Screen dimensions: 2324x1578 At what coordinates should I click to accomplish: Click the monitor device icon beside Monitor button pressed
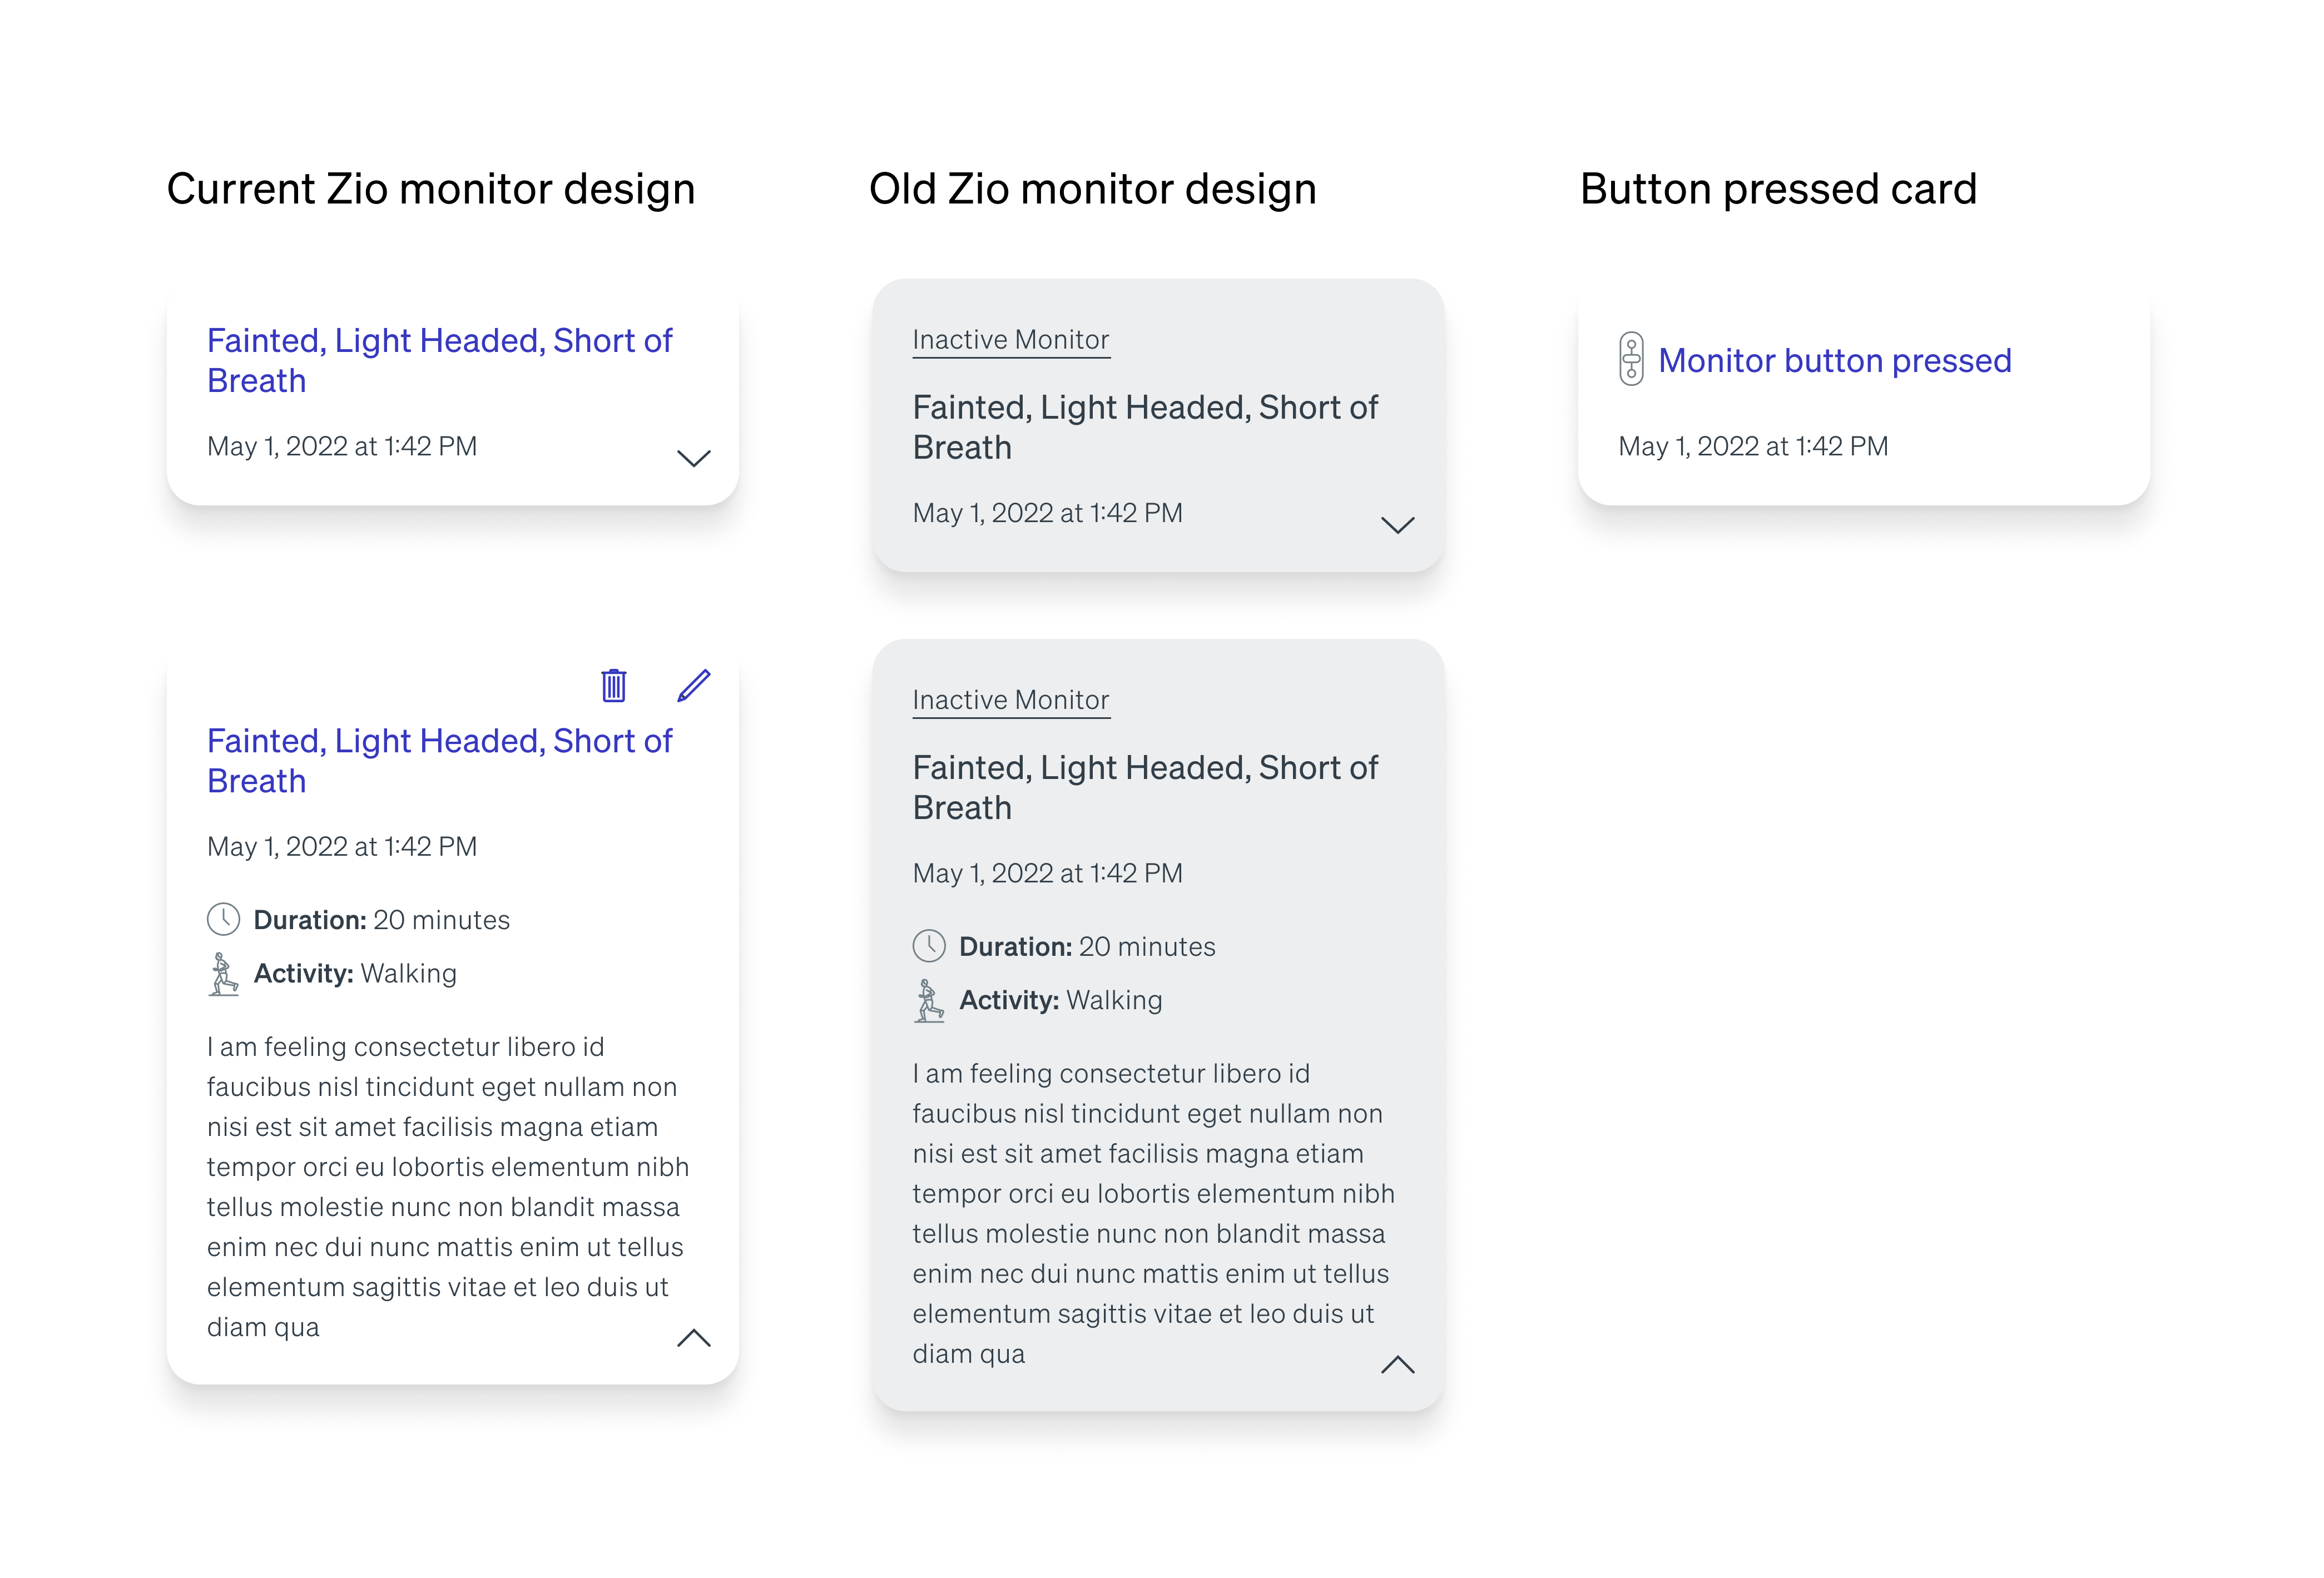coord(1630,358)
